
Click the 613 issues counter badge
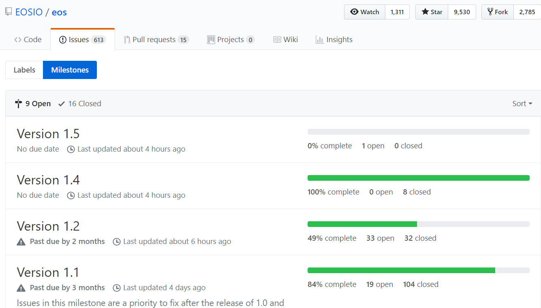98,40
